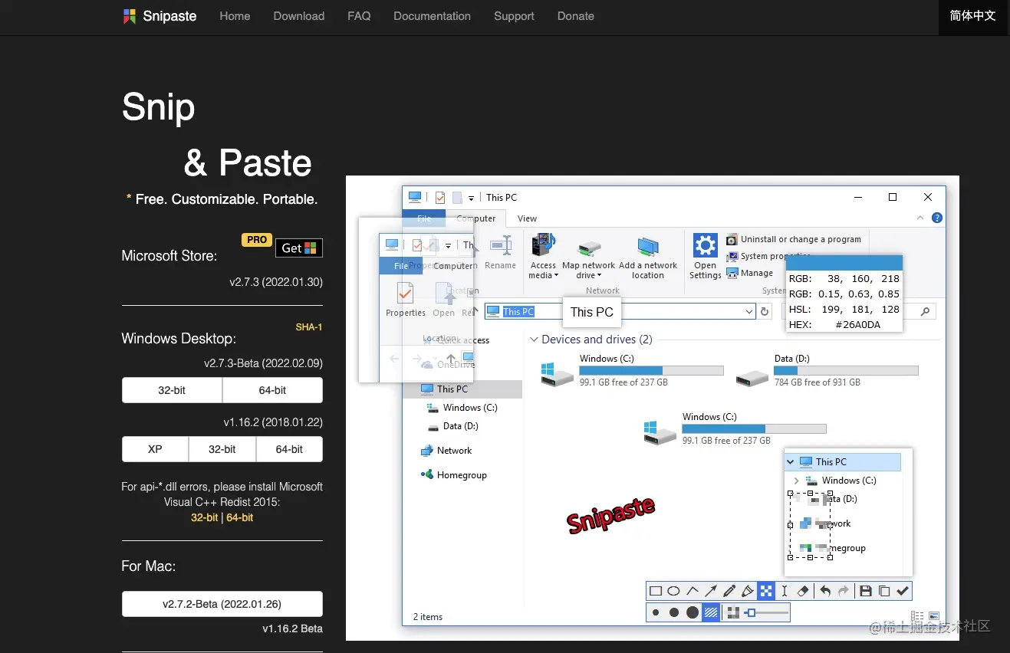Click the Undo arrow in annotation toolbar

point(825,591)
